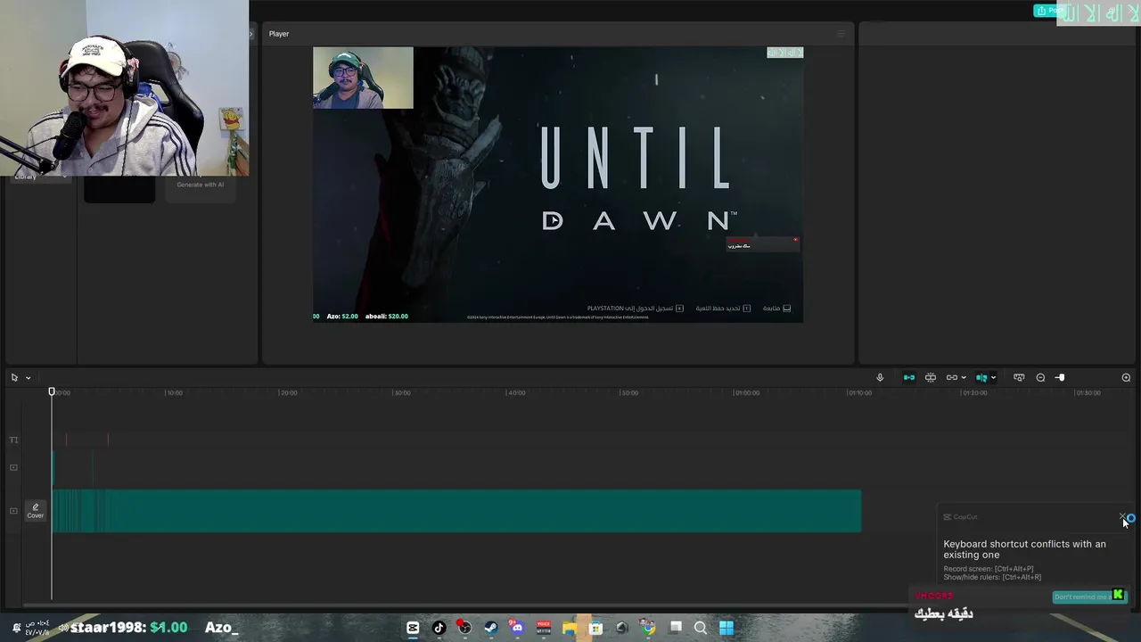Viewport: 1141px width, 642px height.
Task: Click the export/share button at top right
Action: click(x=1046, y=11)
